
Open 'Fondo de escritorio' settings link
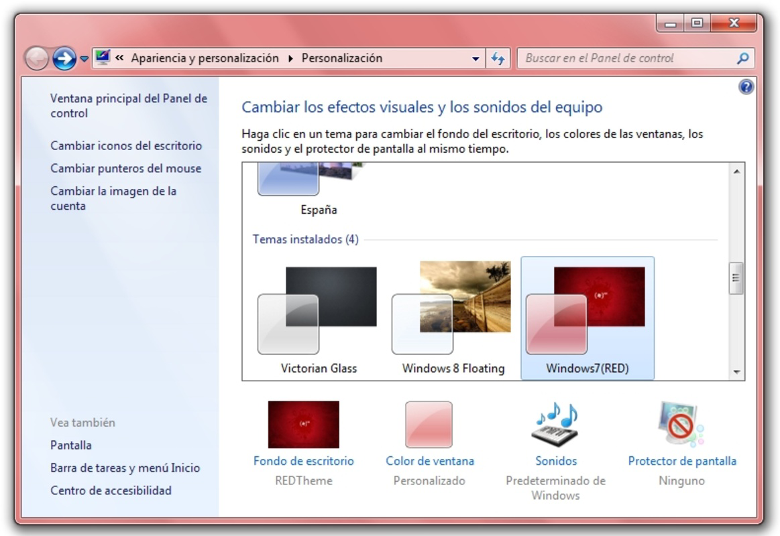point(303,461)
